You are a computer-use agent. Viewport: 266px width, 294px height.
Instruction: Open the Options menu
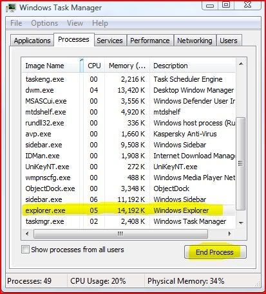click(44, 23)
